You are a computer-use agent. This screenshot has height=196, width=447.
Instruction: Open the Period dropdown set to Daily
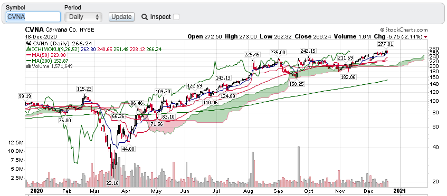[83, 17]
